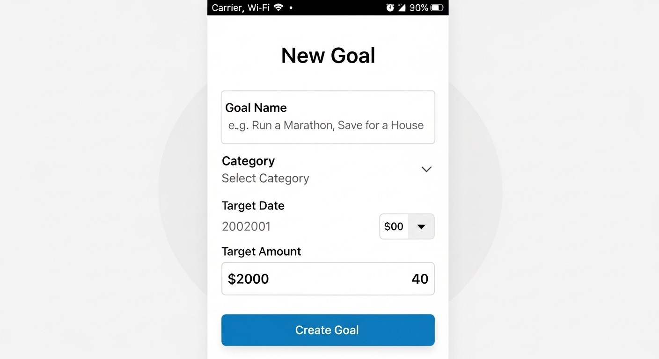Click the Category label
The height and width of the screenshot is (359, 659).
click(248, 161)
